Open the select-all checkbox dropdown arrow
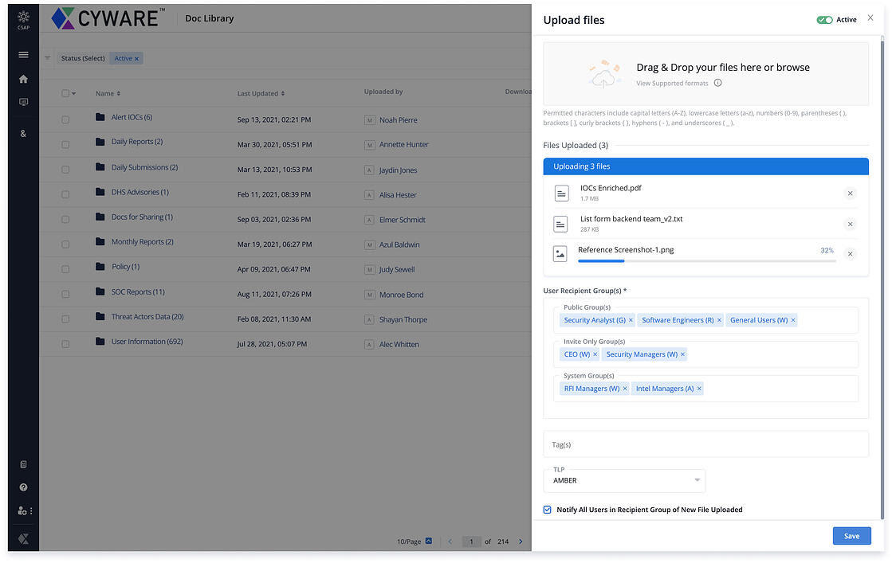 [74, 94]
